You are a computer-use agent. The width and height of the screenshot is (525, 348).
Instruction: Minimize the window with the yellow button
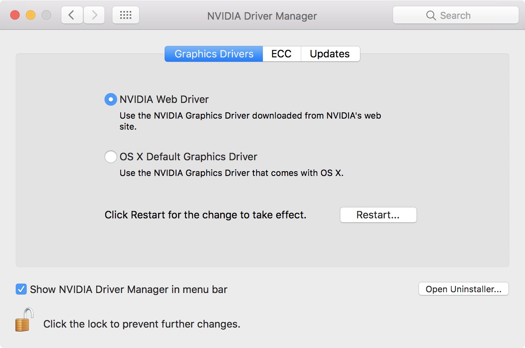click(x=31, y=15)
